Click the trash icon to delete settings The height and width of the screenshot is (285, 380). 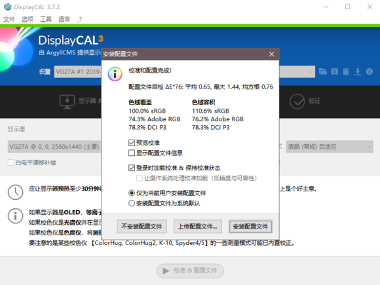coord(346,71)
